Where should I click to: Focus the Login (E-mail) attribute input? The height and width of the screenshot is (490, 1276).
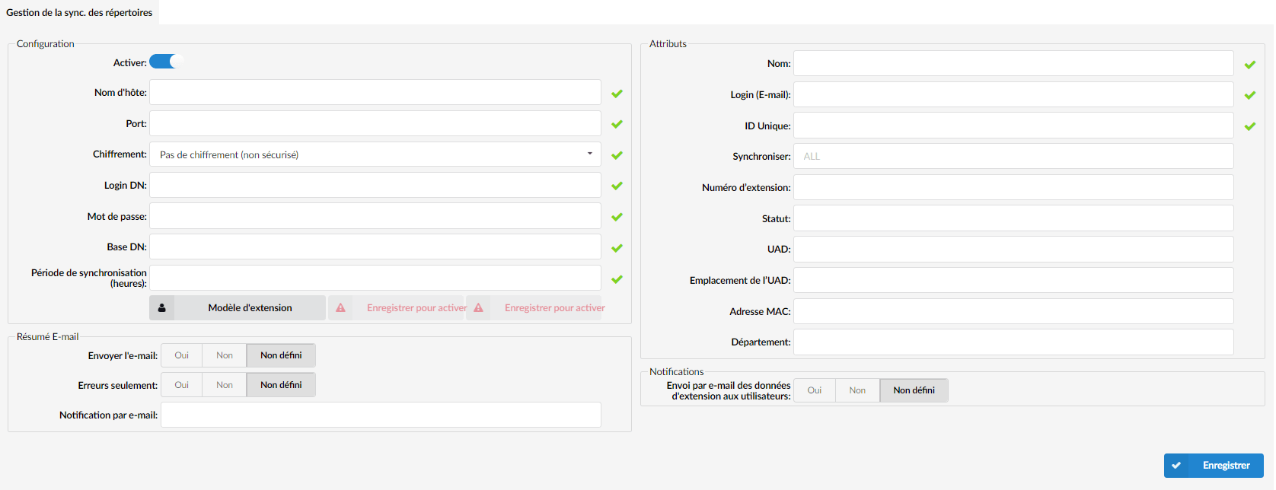point(1013,94)
